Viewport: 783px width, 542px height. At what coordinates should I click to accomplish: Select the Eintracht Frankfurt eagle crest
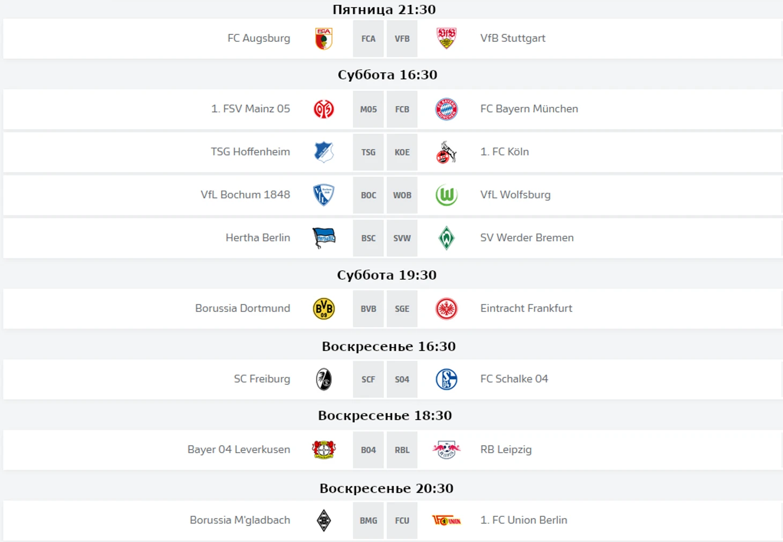click(x=446, y=309)
